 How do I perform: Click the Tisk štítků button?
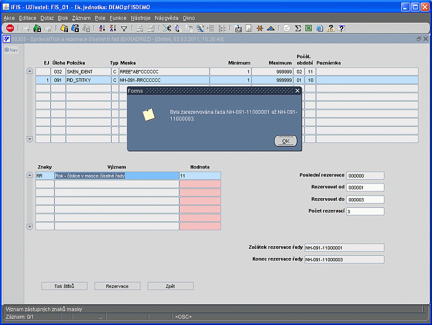[64, 286]
